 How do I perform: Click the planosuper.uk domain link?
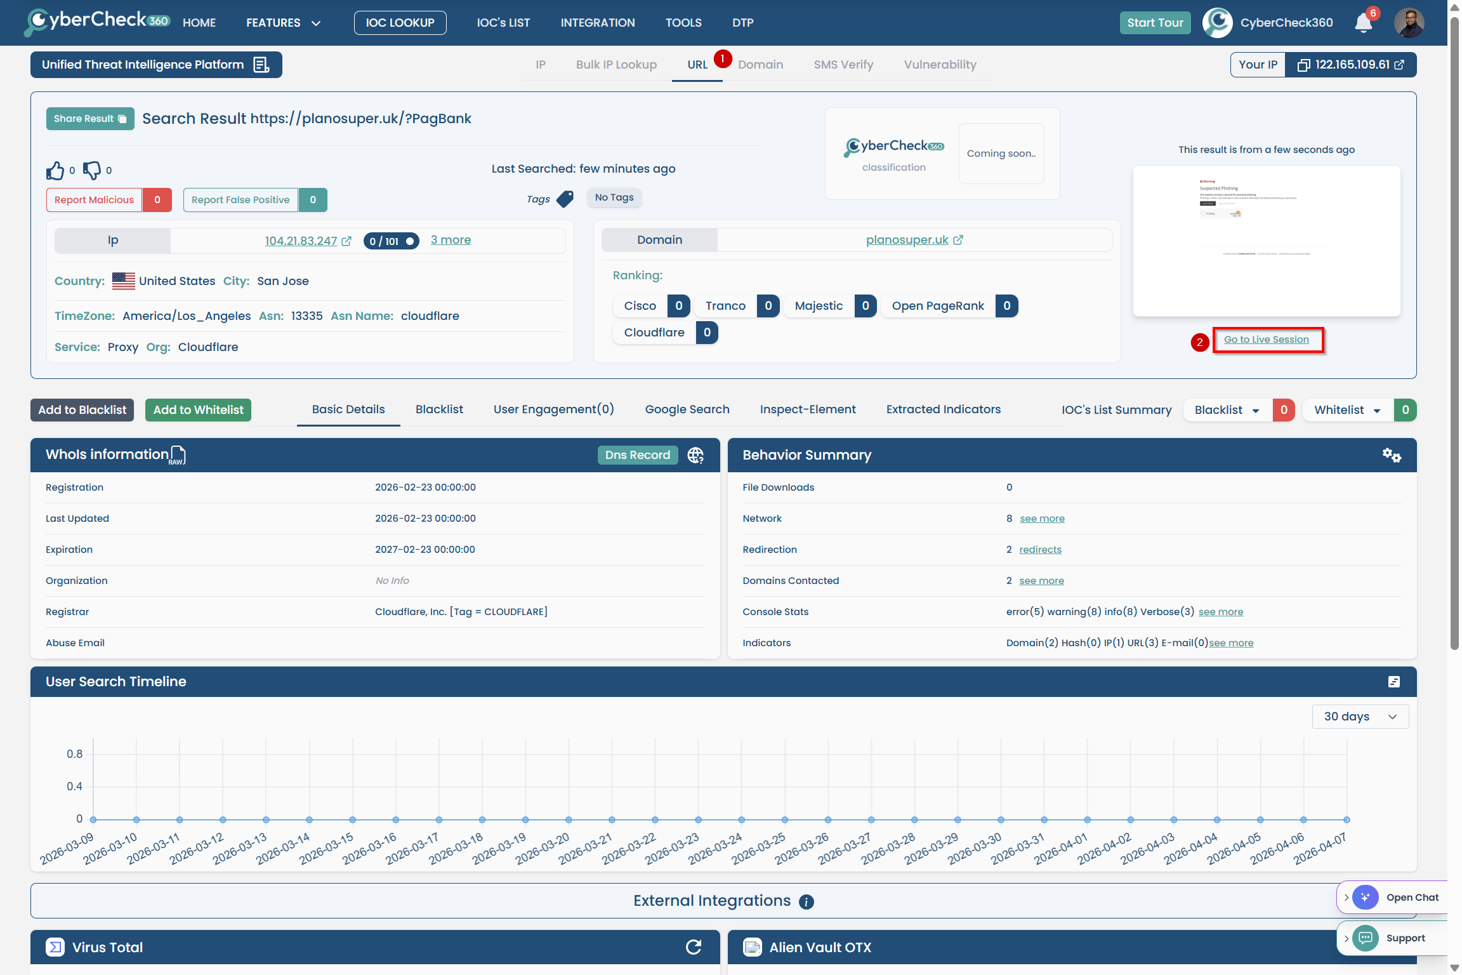[x=907, y=240]
